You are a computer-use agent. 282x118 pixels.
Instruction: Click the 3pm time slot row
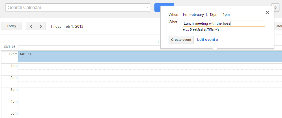coord(150,93)
